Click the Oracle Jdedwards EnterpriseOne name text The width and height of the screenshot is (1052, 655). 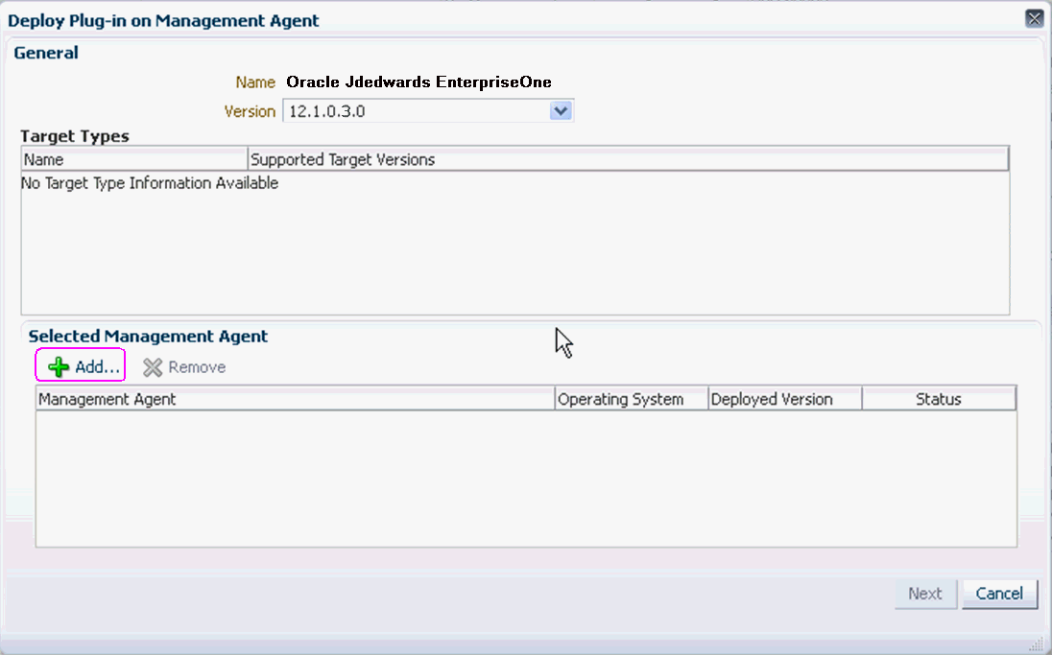tap(418, 82)
